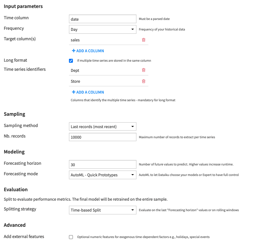This screenshot has width=254, height=246.
Task: Open the Frequency dropdown
Action: (102, 29)
